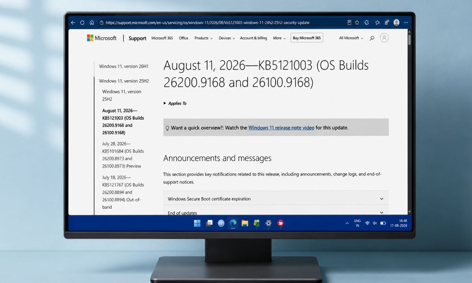Expand the Devices menu

coord(227,38)
